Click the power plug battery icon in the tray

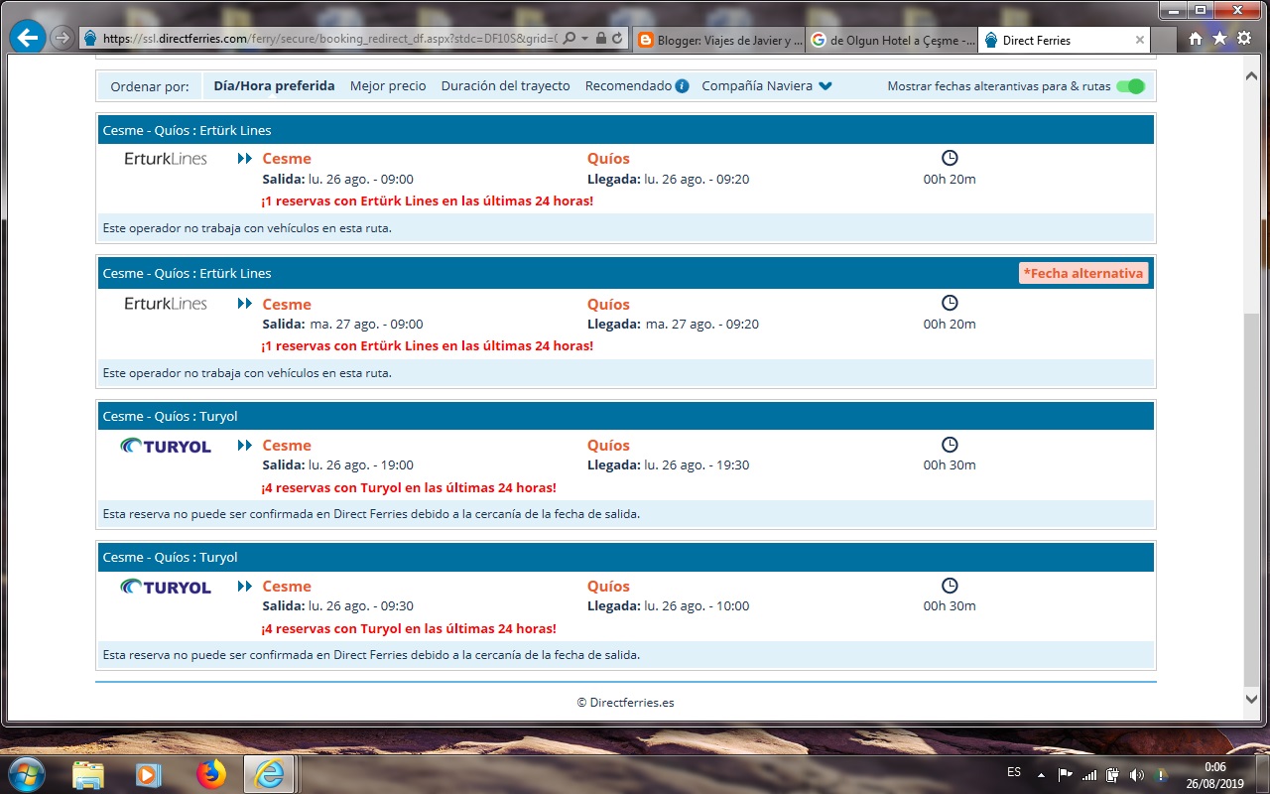(1113, 774)
